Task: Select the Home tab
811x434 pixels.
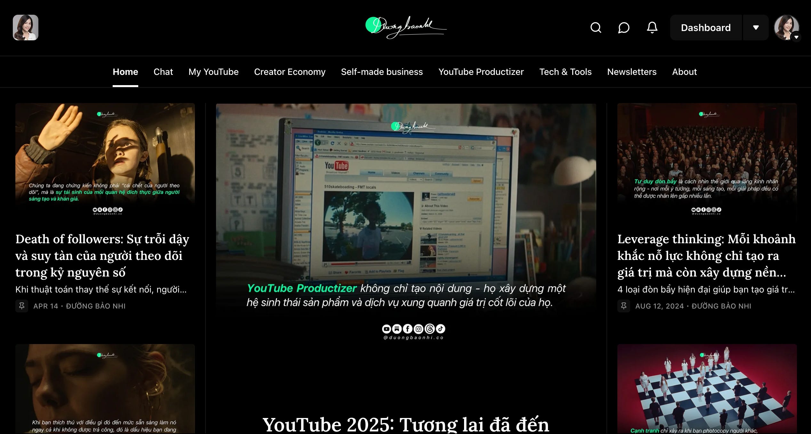Action: coord(125,72)
